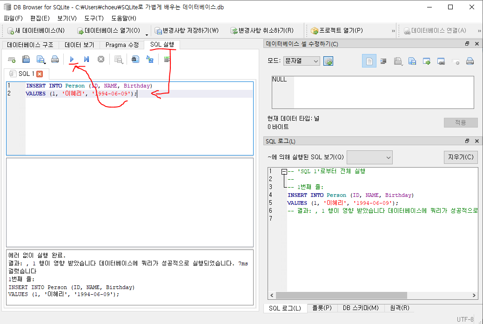Click the link icon in cell editor

(441, 61)
